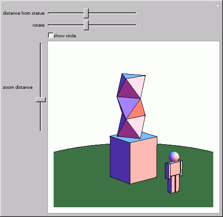Viewport: 223px width, 217px height.
Task: Click the bottom of the zoom distance track
Action: click(x=41, y=130)
